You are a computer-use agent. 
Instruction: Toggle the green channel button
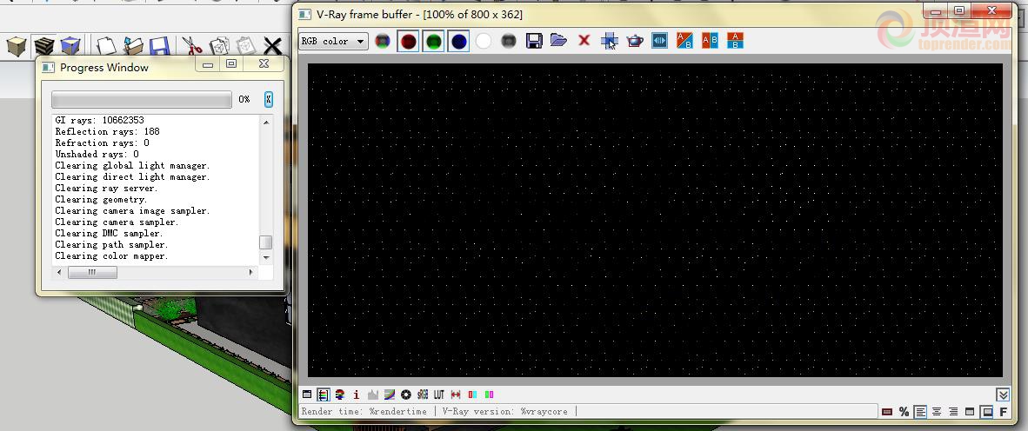[x=433, y=41]
